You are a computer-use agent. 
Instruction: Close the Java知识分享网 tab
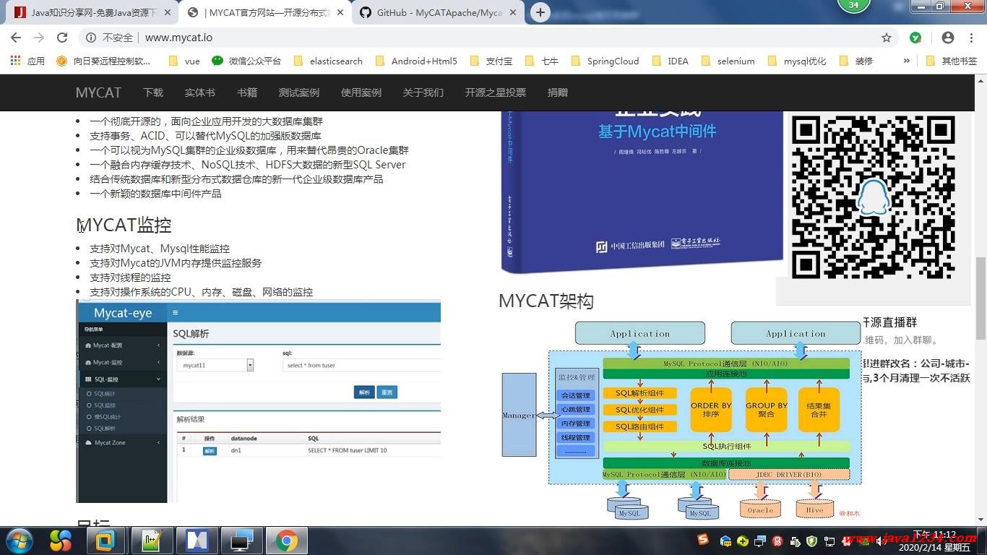[168, 13]
